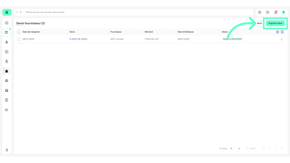Go to the last page arrow
Screen dimensions: 290x163
(282, 148)
